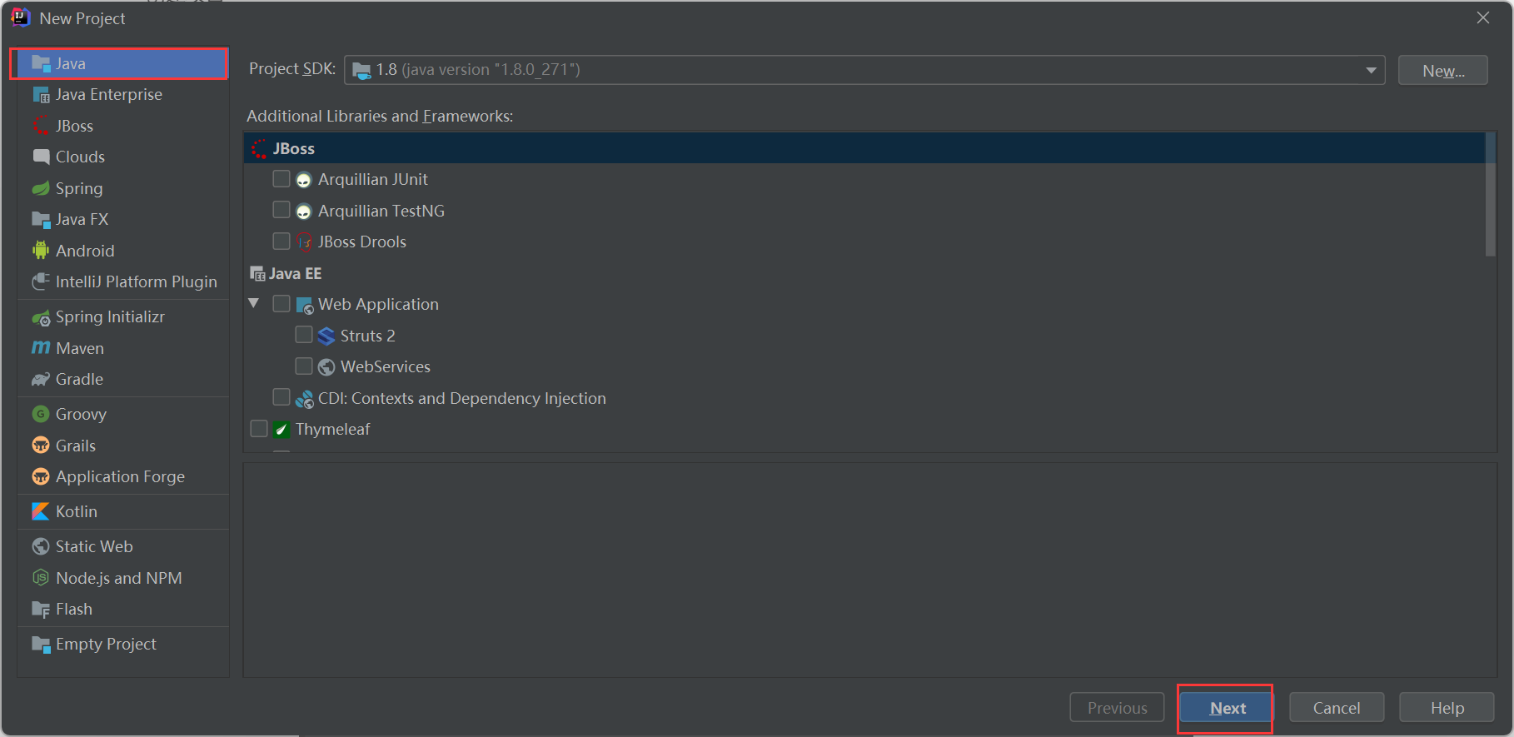
Task: Click the Clouds speech-bubble icon
Action: [x=41, y=157]
